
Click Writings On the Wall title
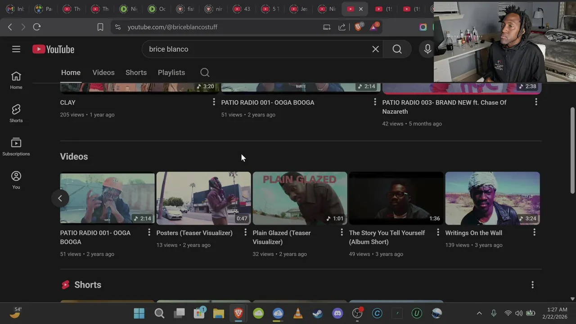(473, 233)
